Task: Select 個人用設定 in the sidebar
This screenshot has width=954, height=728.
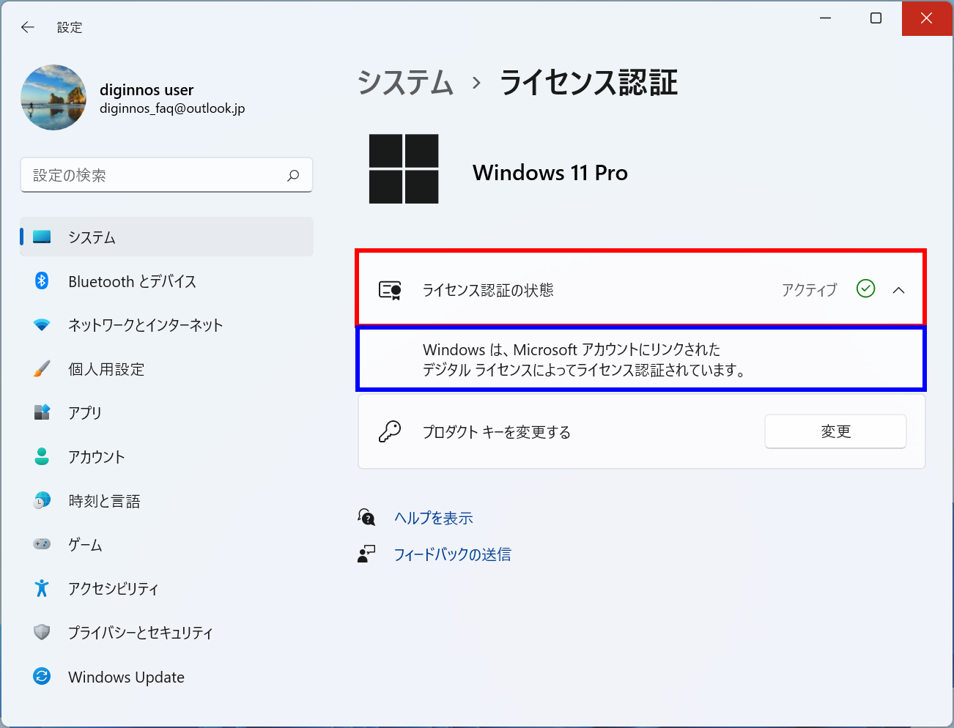Action: tap(167, 368)
